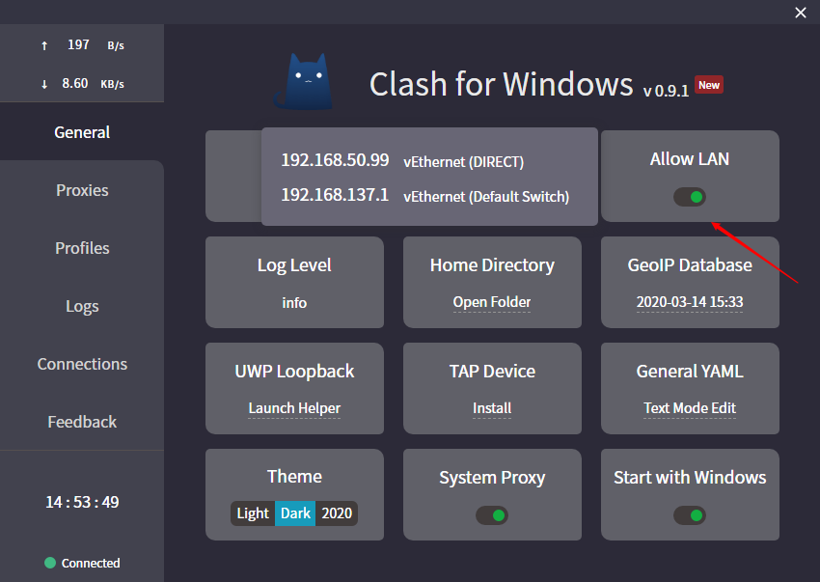Toggle the Allow LAN switch

690,197
